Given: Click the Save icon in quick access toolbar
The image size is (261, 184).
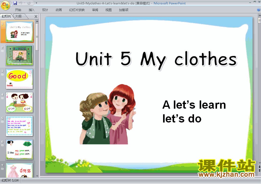Looking at the screenshot, I should [15, 3].
